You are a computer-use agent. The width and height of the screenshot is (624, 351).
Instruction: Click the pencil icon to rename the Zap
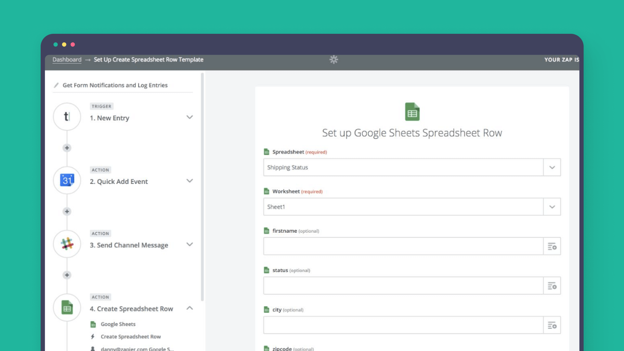pos(56,85)
